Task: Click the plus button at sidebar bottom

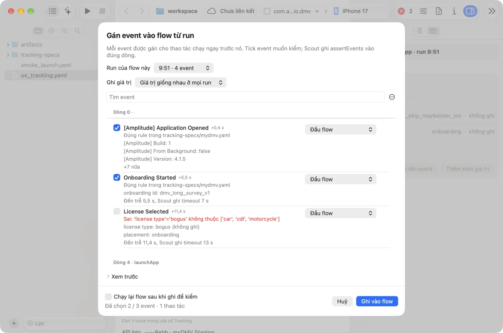Action: [14, 323]
